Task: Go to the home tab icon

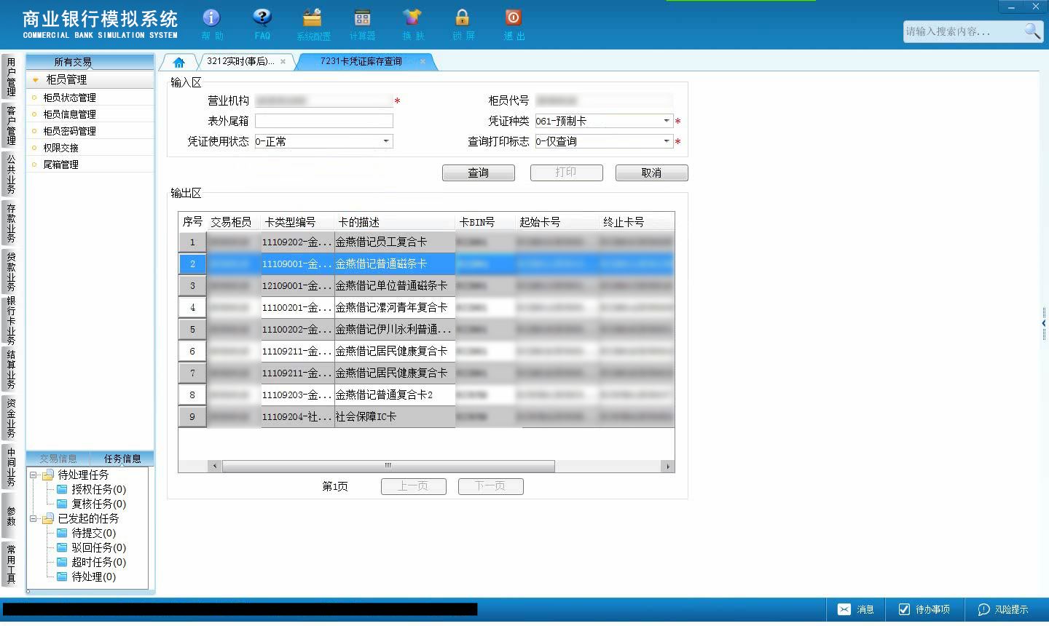Action: [179, 62]
